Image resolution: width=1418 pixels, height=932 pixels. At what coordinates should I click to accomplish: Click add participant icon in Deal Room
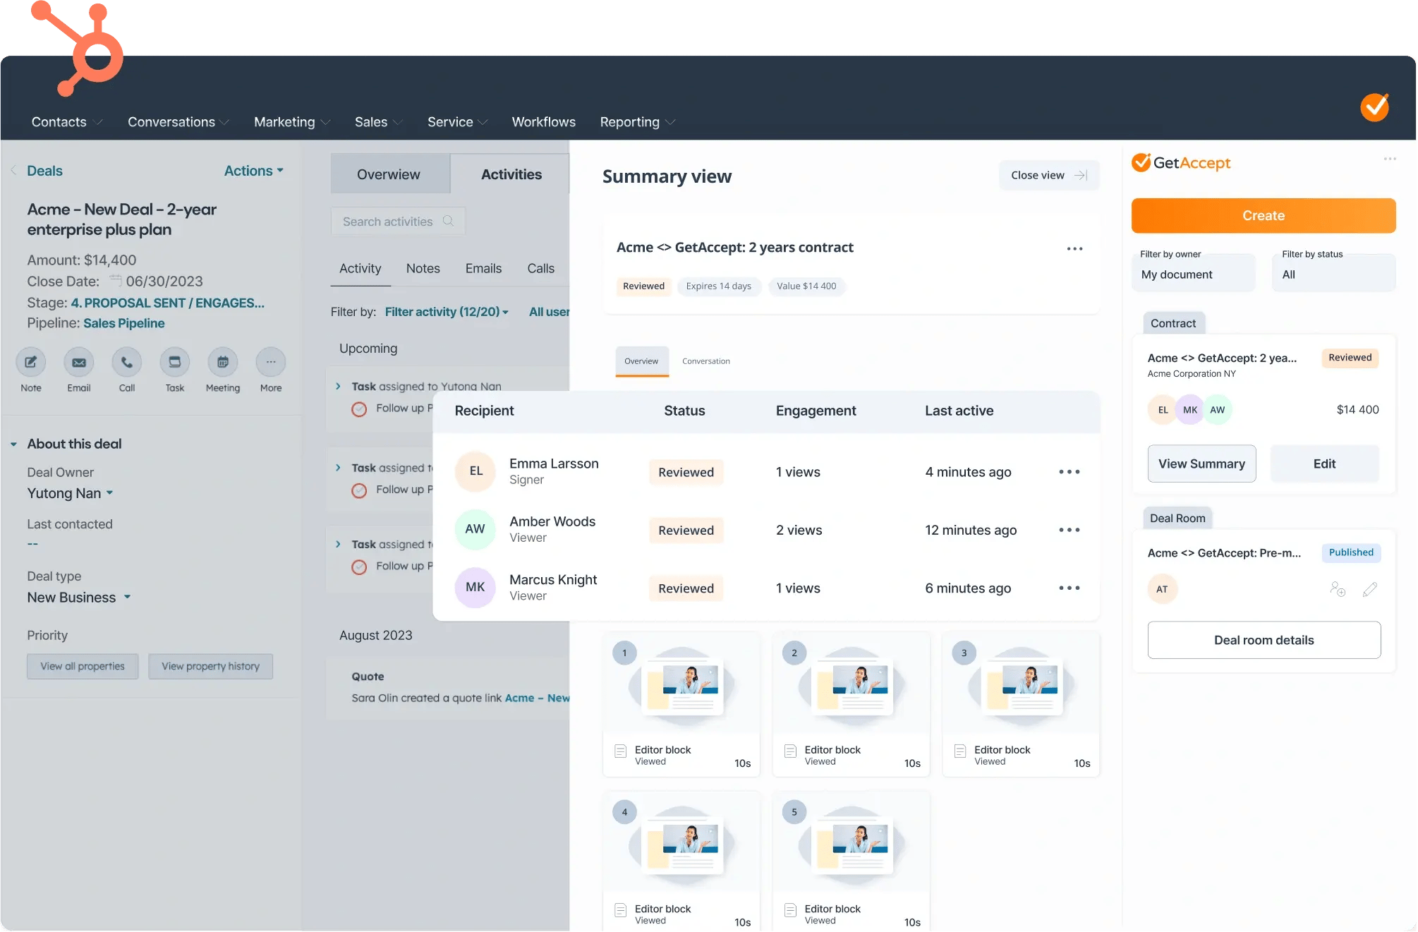[1338, 589]
